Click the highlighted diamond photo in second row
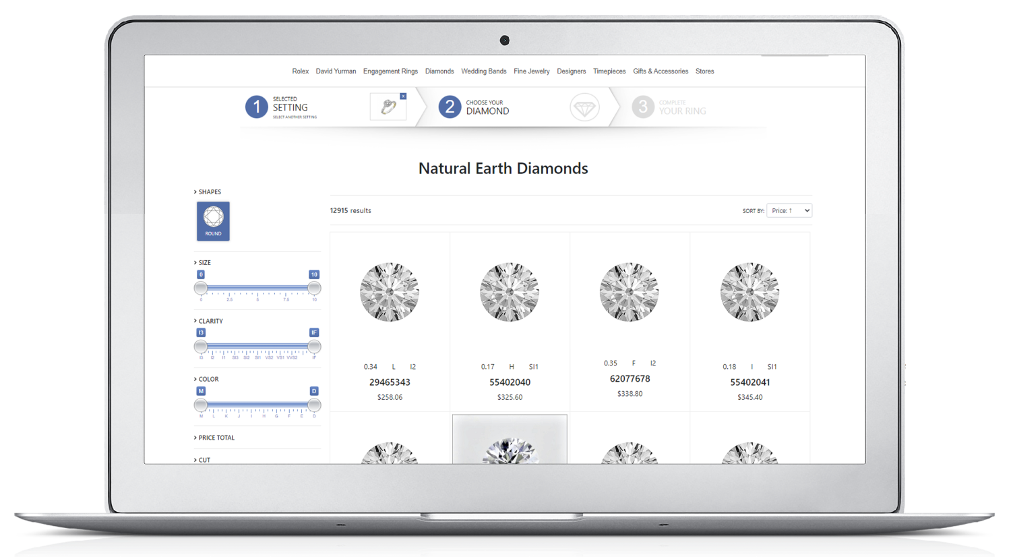This screenshot has width=1011, height=557. (510, 440)
